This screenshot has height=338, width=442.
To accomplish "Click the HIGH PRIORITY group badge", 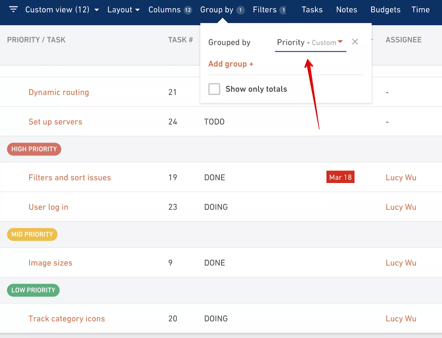I will (x=34, y=149).
